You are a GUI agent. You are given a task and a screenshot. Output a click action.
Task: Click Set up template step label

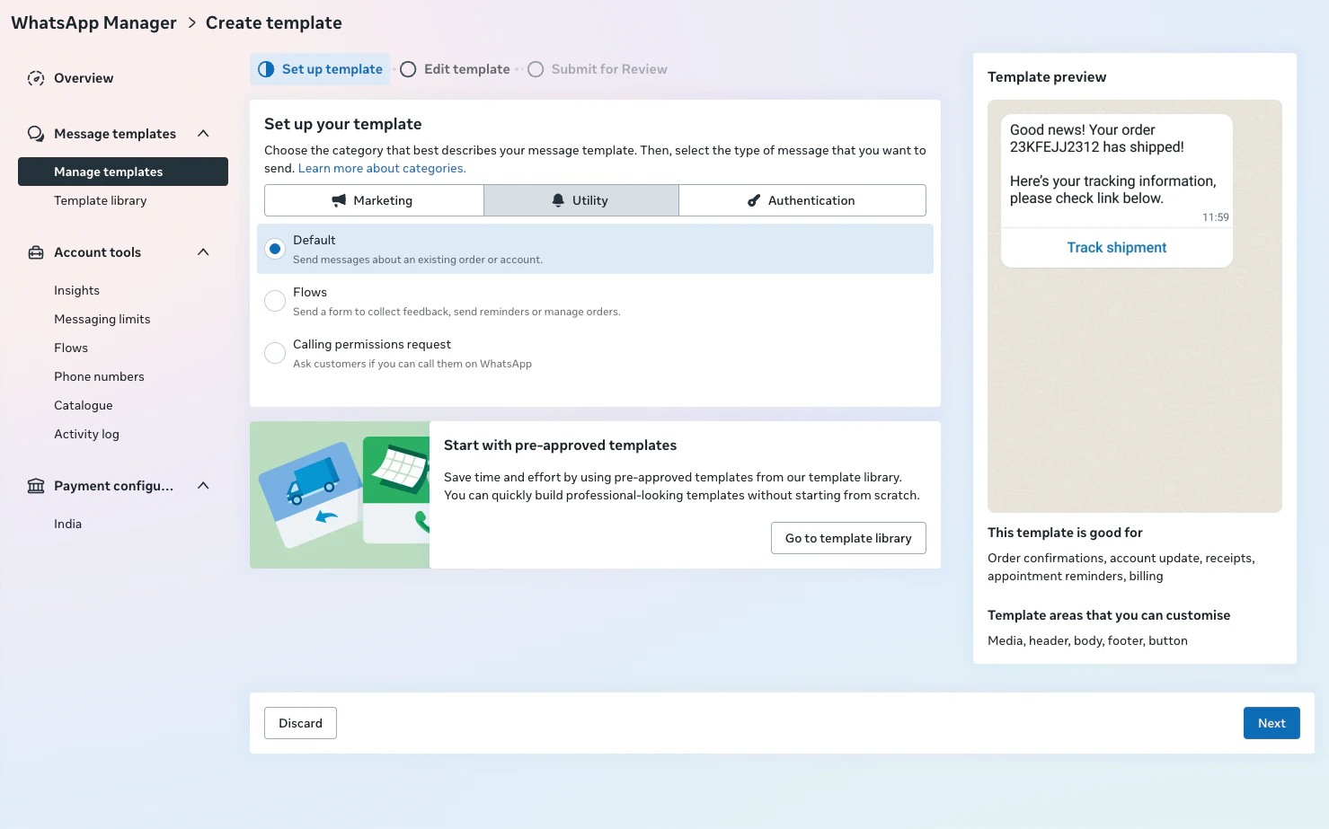pos(332,69)
